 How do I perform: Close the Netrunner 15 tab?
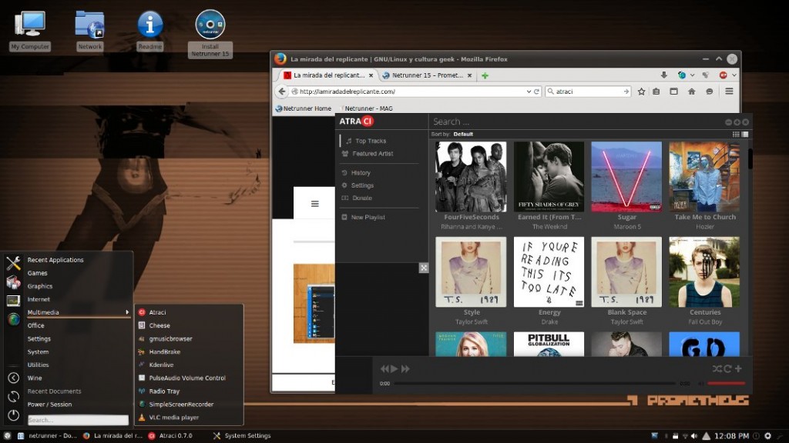click(x=469, y=75)
